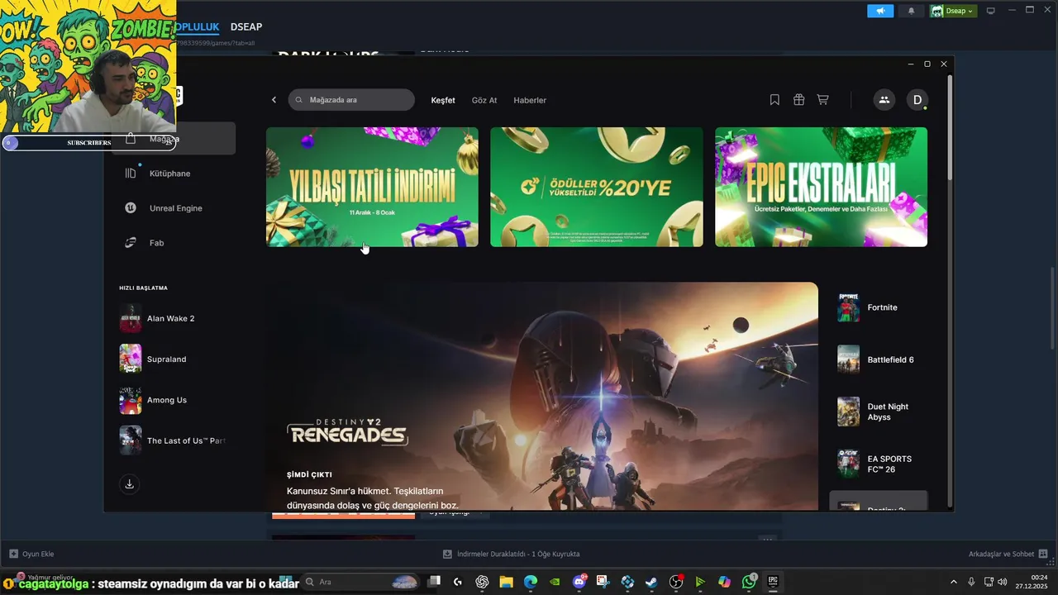This screenshot has height=595, width=1058.
Task: Open NVIDIA app from the taskbar
Action: tap(555, 582)
